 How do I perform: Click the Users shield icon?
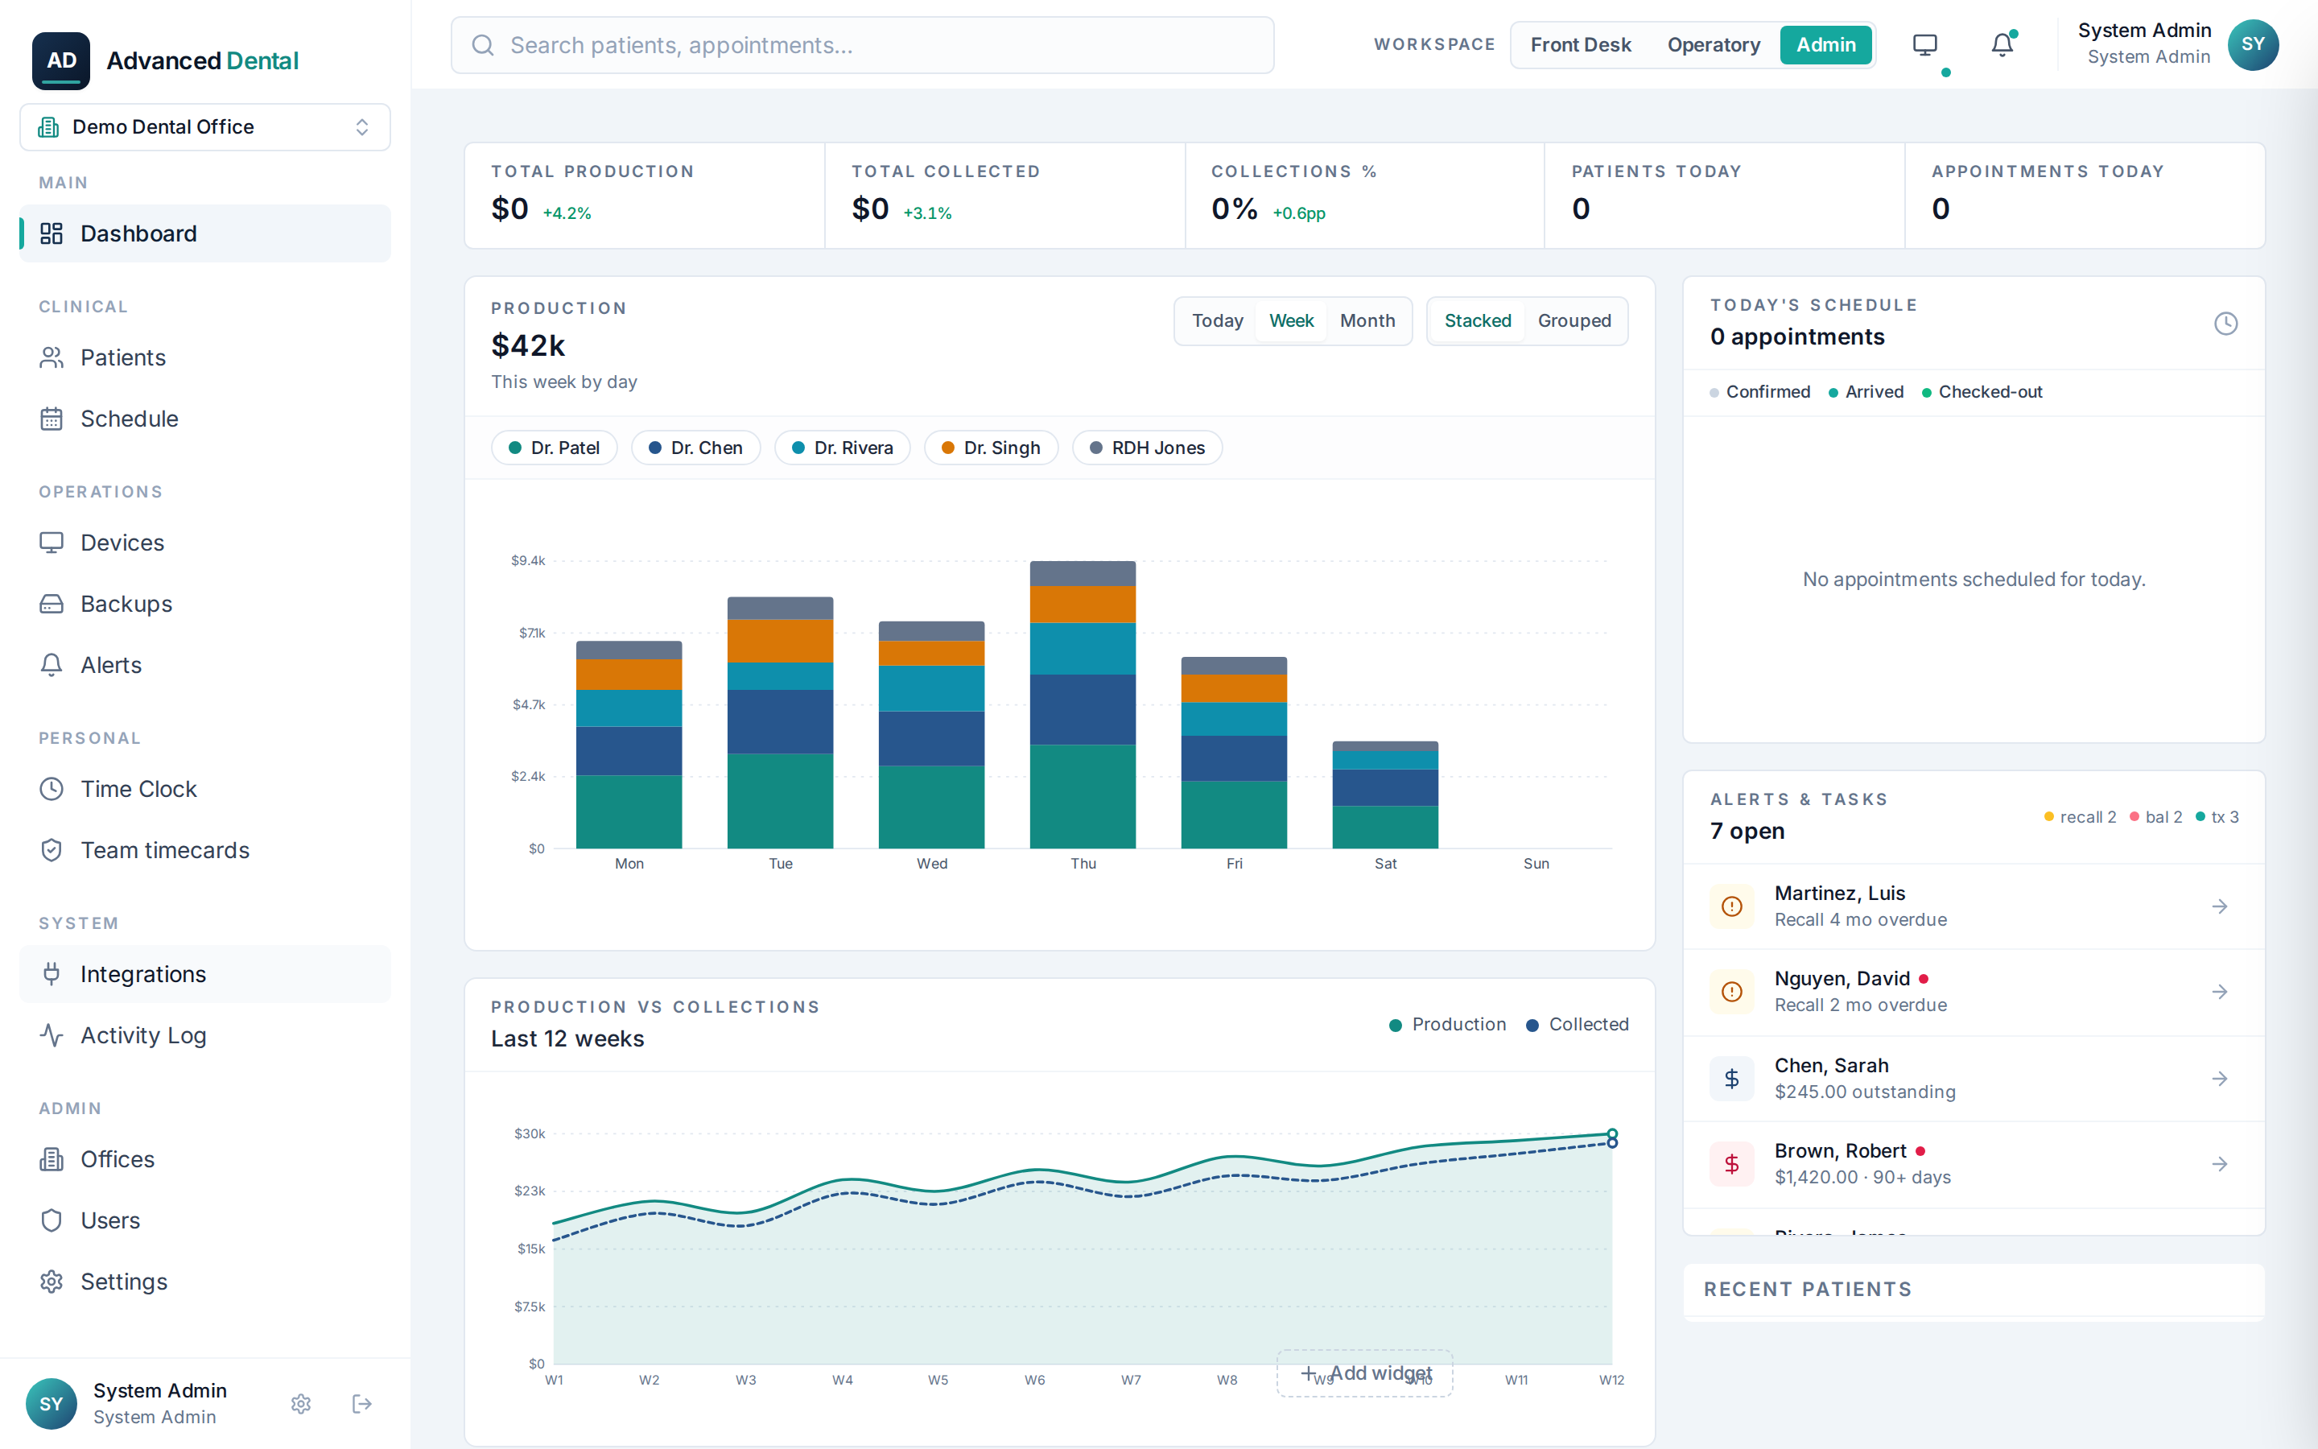coord(52,1221)
